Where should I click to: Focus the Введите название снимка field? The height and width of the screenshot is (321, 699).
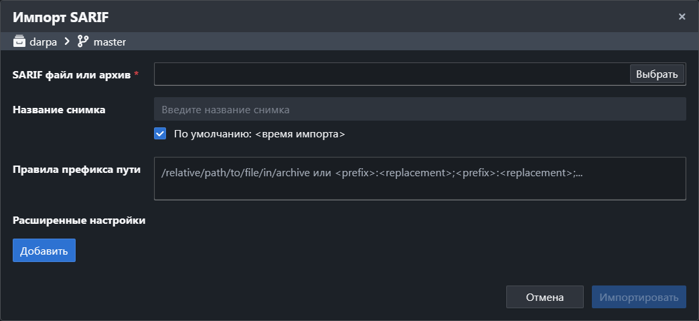point(420,109)
